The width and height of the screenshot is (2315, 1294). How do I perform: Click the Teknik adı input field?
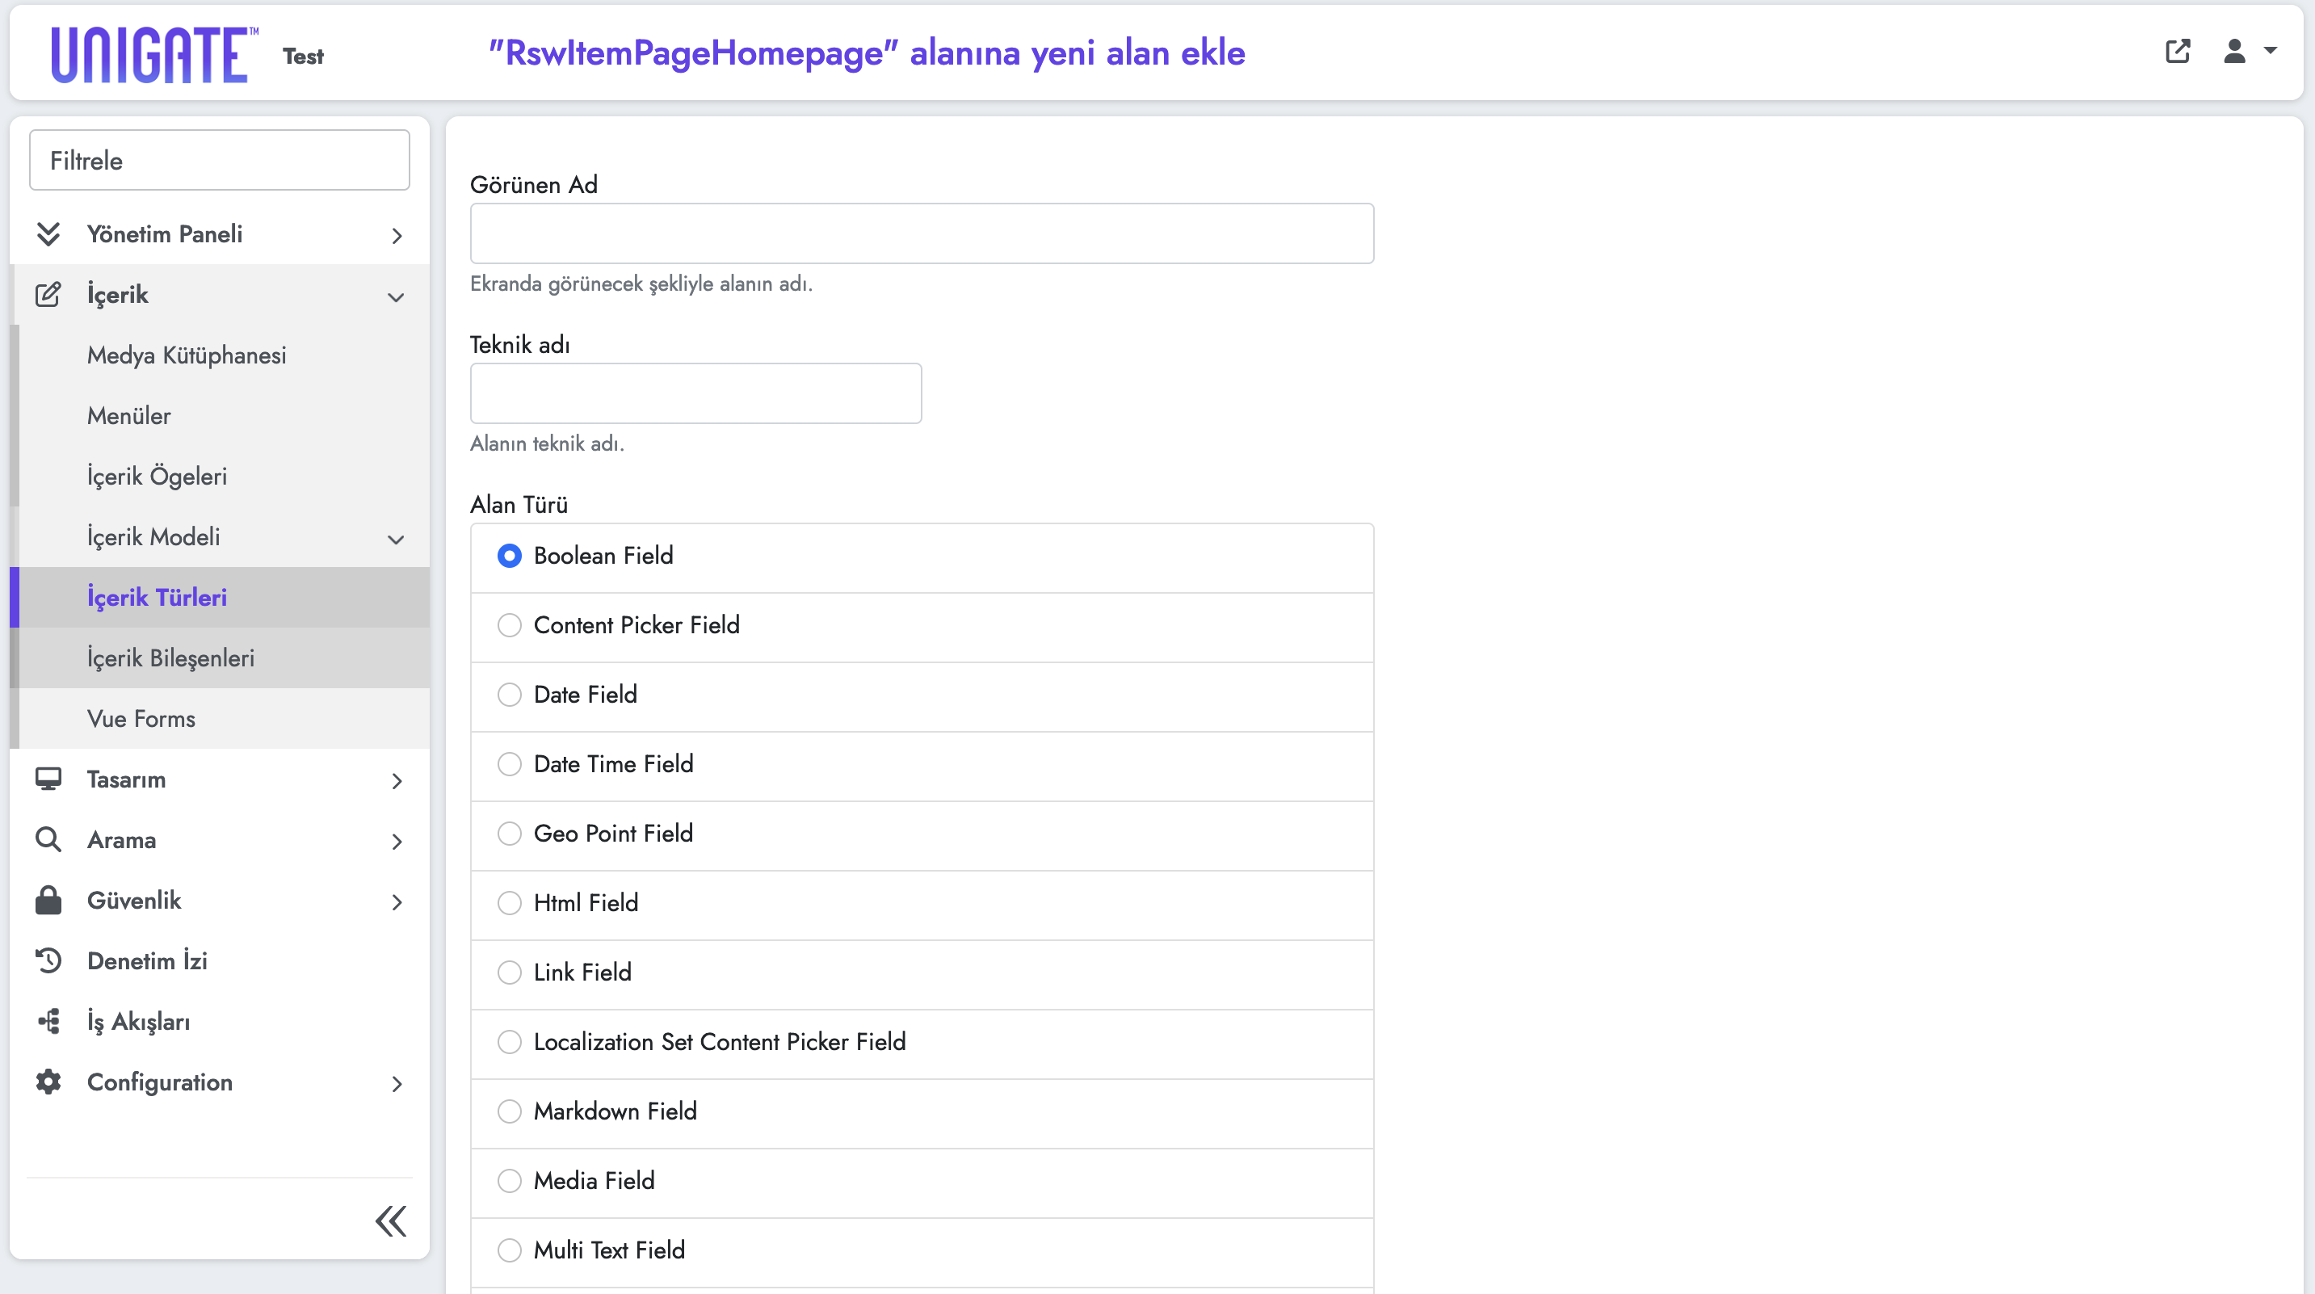tap(695, 393)
